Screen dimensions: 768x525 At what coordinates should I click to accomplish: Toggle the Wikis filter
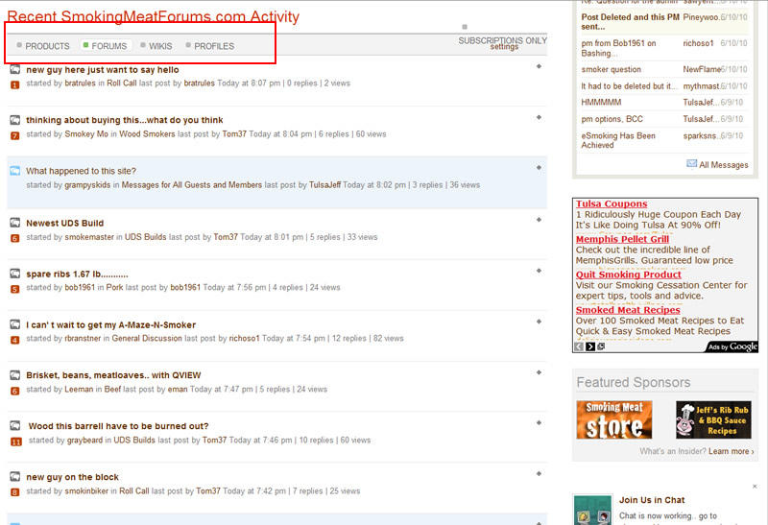coord(156,46)
